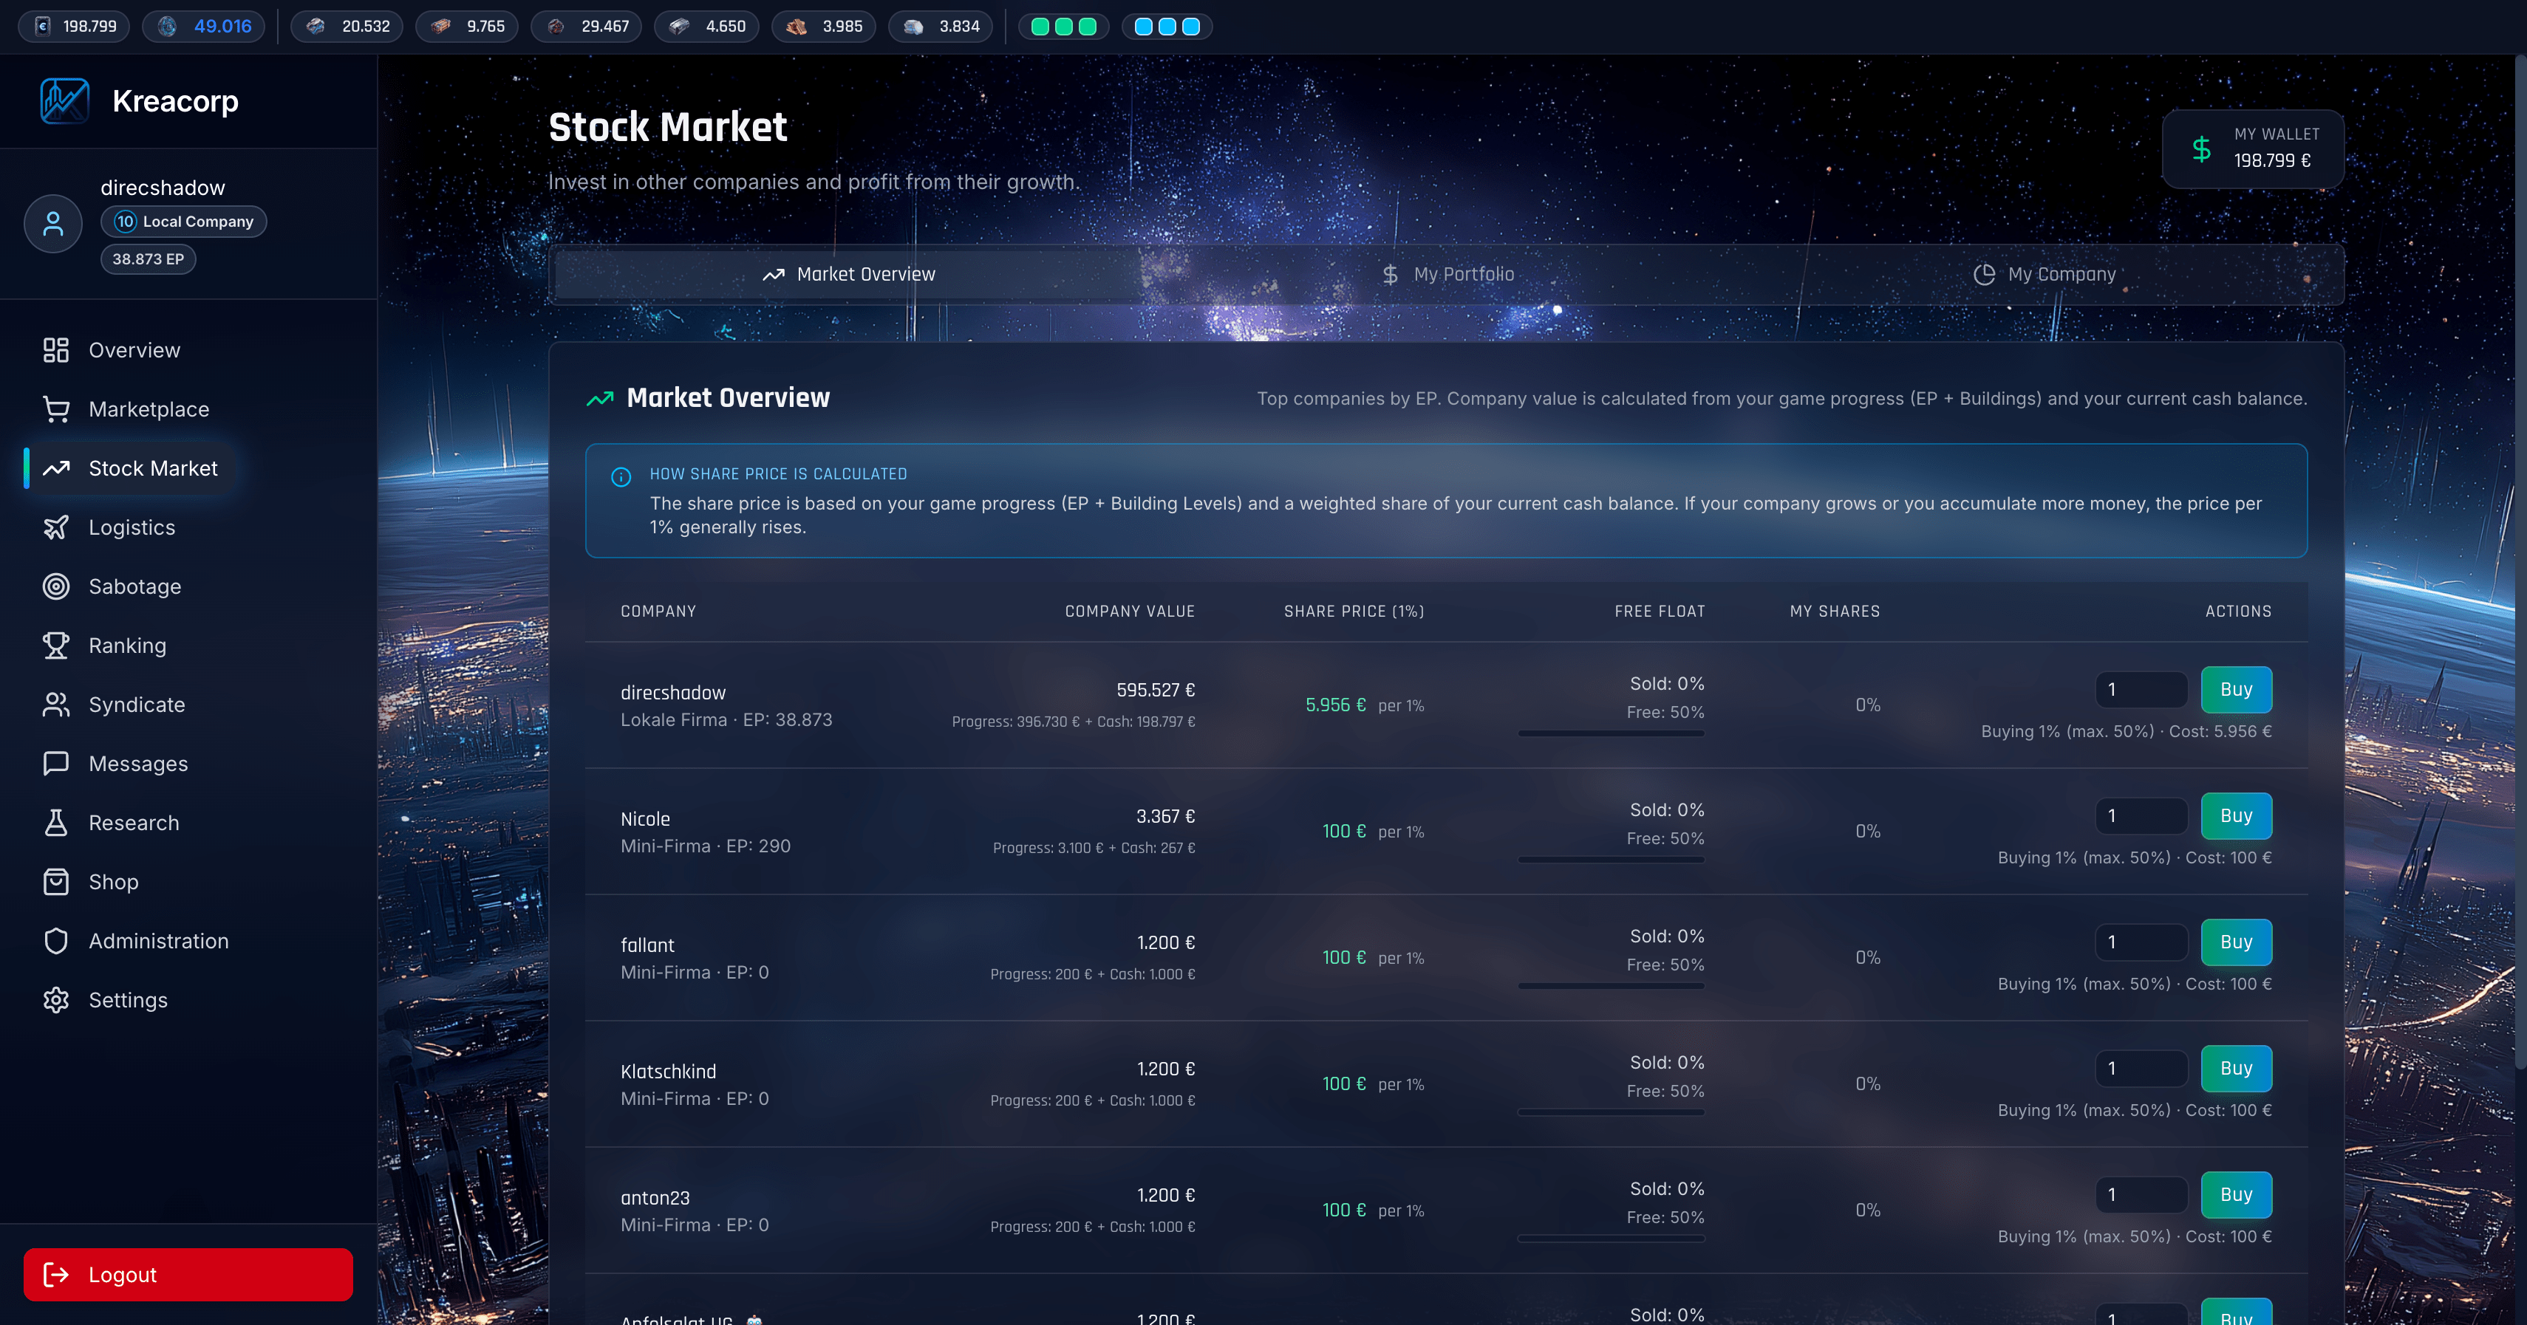This screenshot has width=2527, height=1325.
Task: Click the user avatar icon
Action: click(53, 224)
